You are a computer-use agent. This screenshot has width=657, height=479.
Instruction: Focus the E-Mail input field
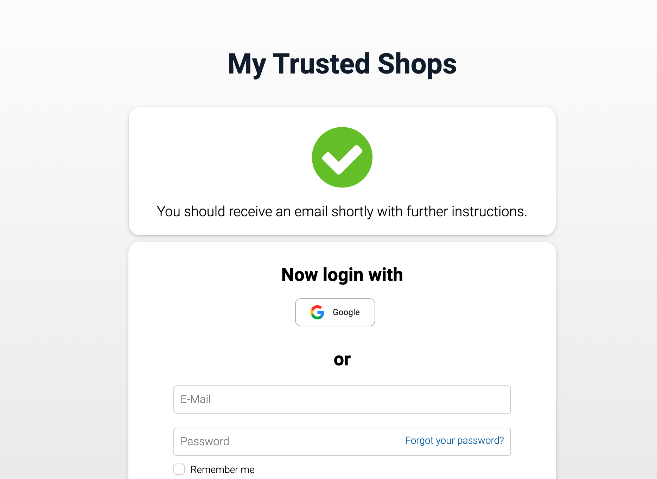coord(342,400)
